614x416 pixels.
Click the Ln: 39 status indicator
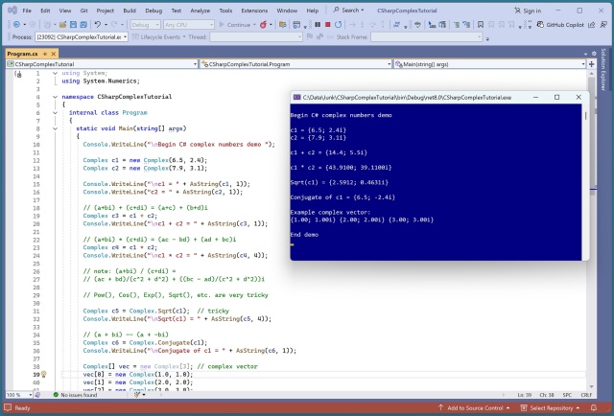525,395
